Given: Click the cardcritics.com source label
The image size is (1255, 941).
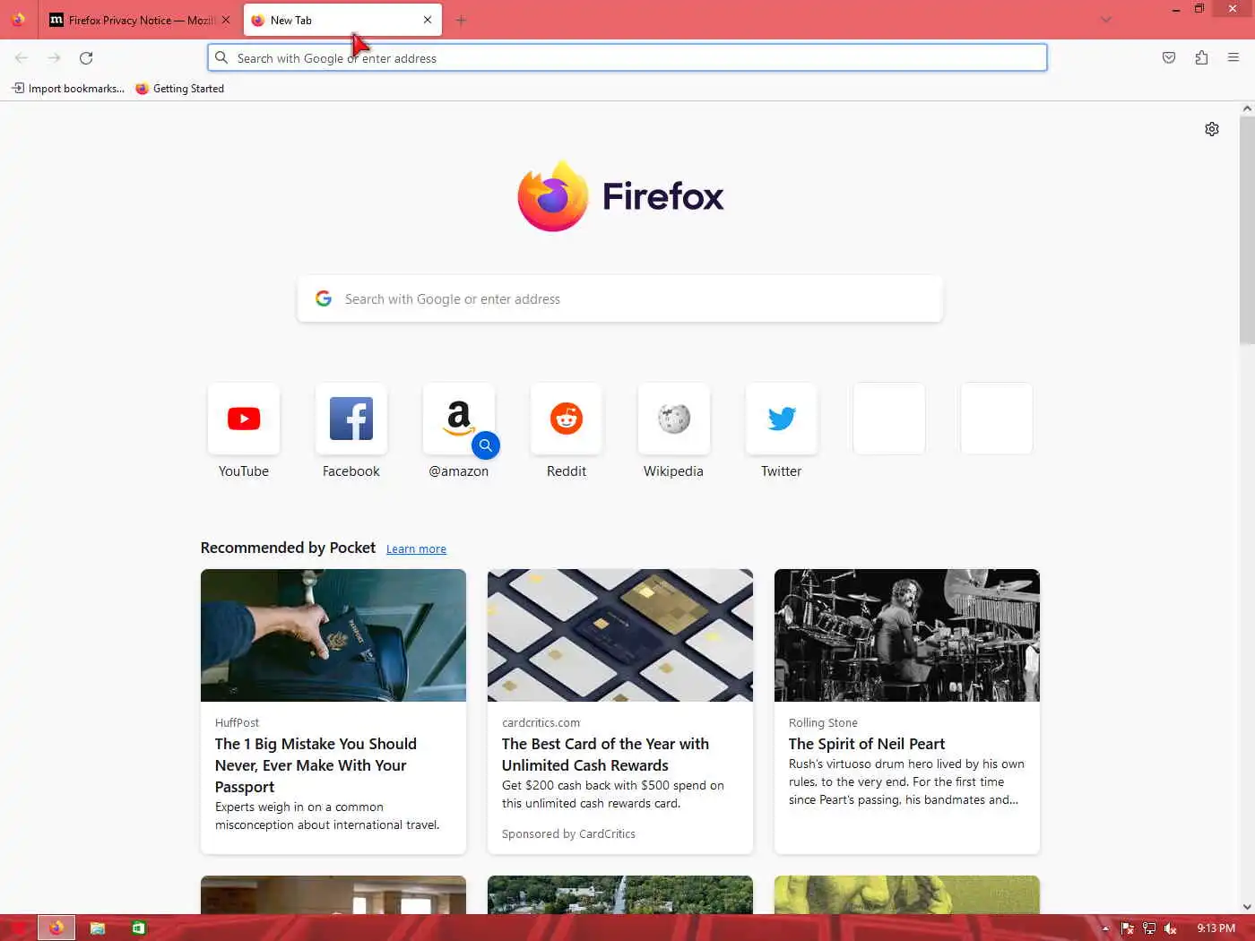Looking at the screenshot, I should click(541, 723).
